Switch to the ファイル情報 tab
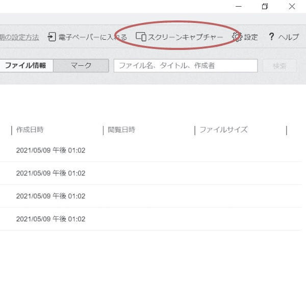Screen dimensions: 306x306 [x=26, y=66]
